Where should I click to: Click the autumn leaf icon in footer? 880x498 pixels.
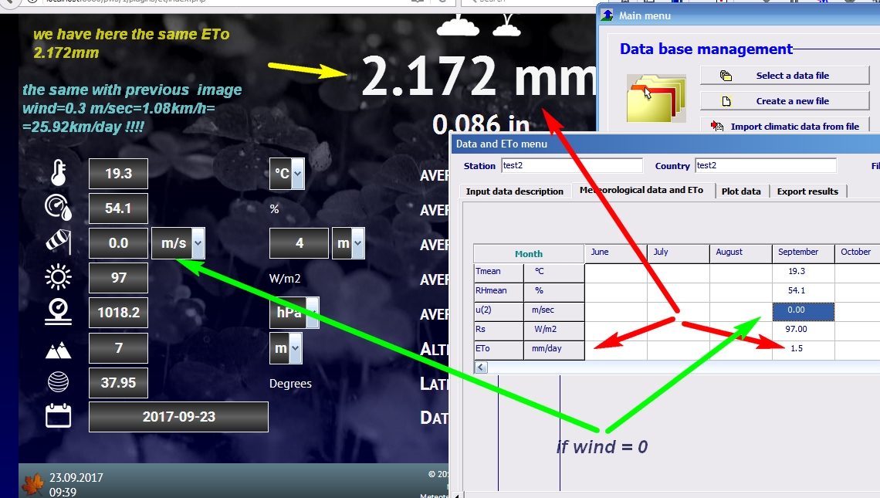coord(32,485)
